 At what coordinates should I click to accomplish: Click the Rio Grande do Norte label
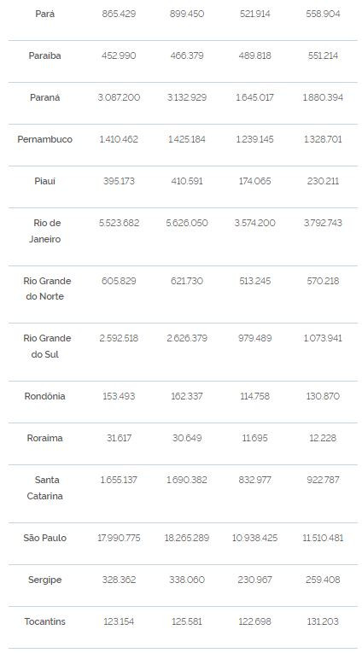pyautogui.click(x=47, y=289)
